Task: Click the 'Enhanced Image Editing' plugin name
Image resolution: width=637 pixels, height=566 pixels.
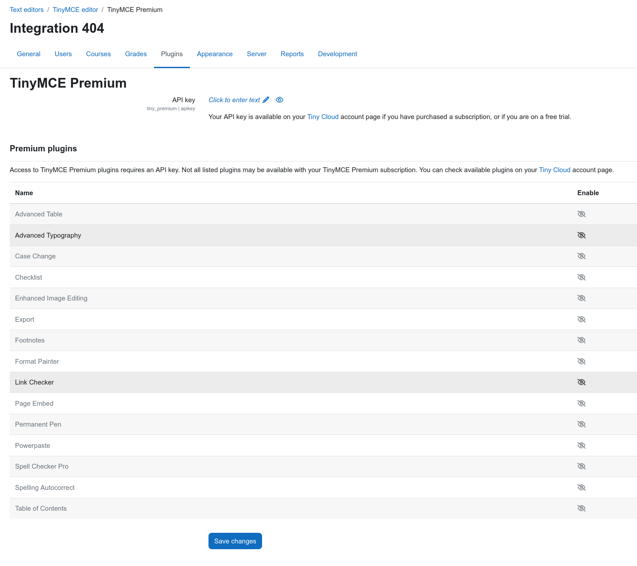Action: coord(51,298)
